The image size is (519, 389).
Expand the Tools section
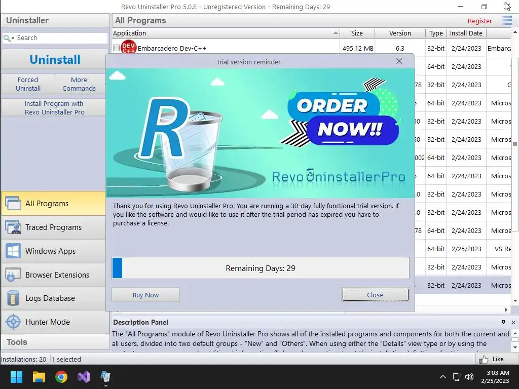coord(55,342)
